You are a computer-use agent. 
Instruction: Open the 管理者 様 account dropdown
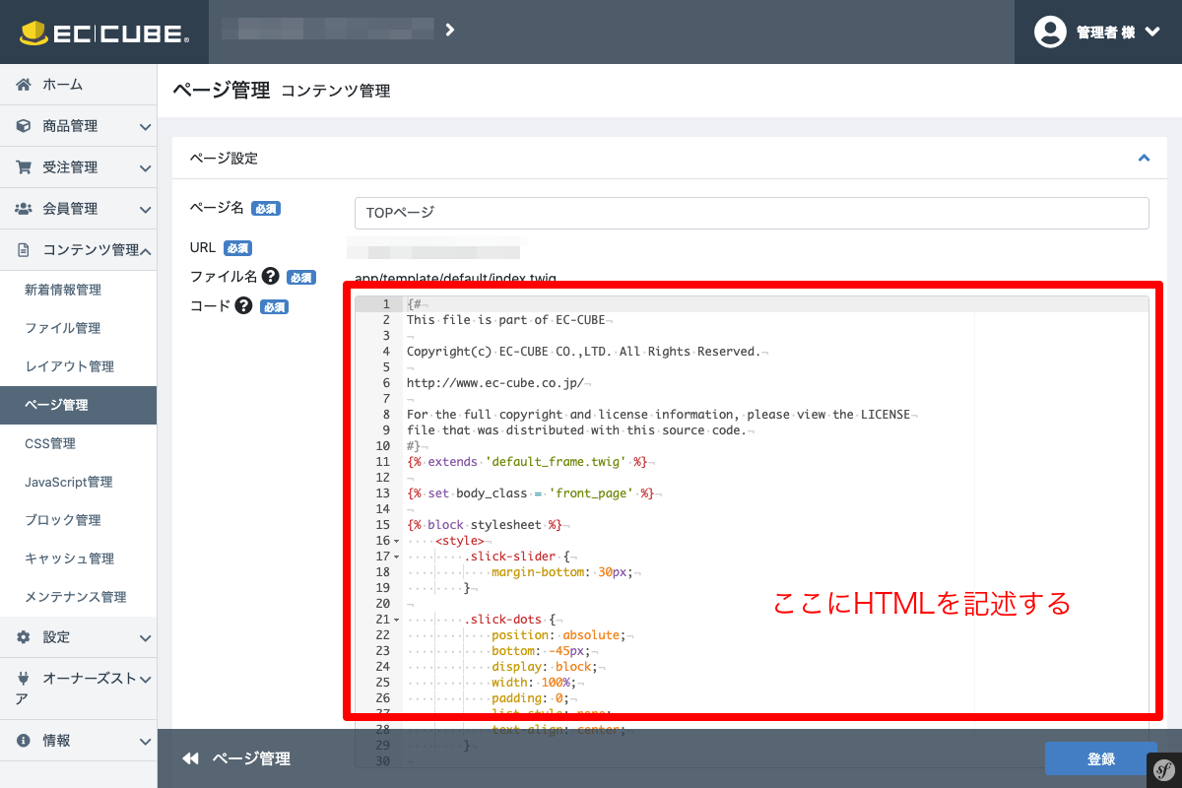(1098, 32)
